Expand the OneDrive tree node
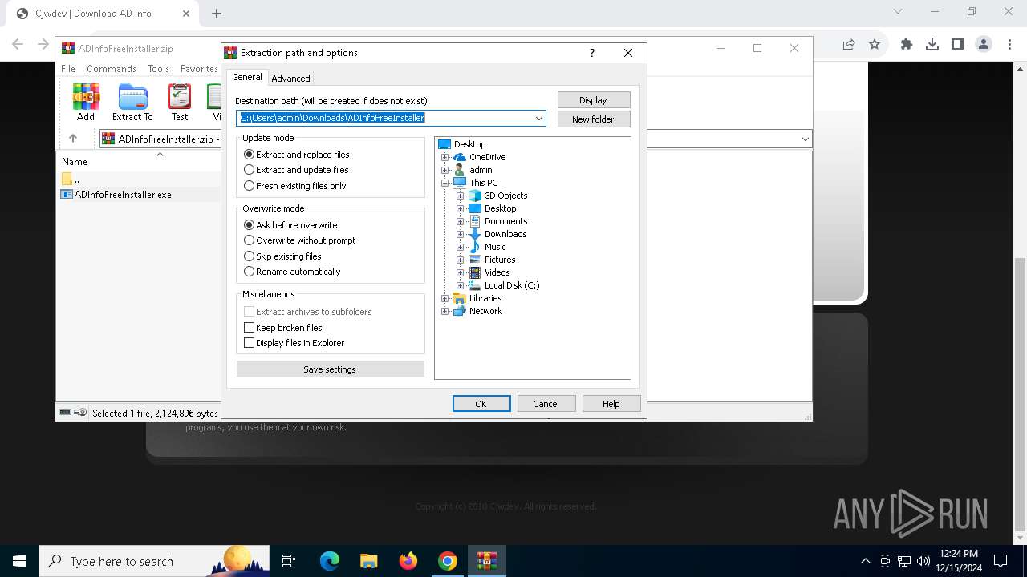 coord(445,157)
